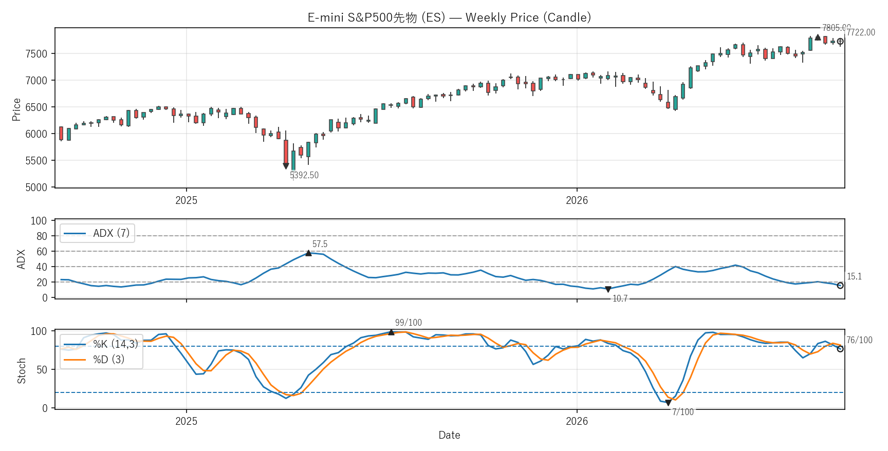Click the 2025 tick label under price chart

click(186, 200)
